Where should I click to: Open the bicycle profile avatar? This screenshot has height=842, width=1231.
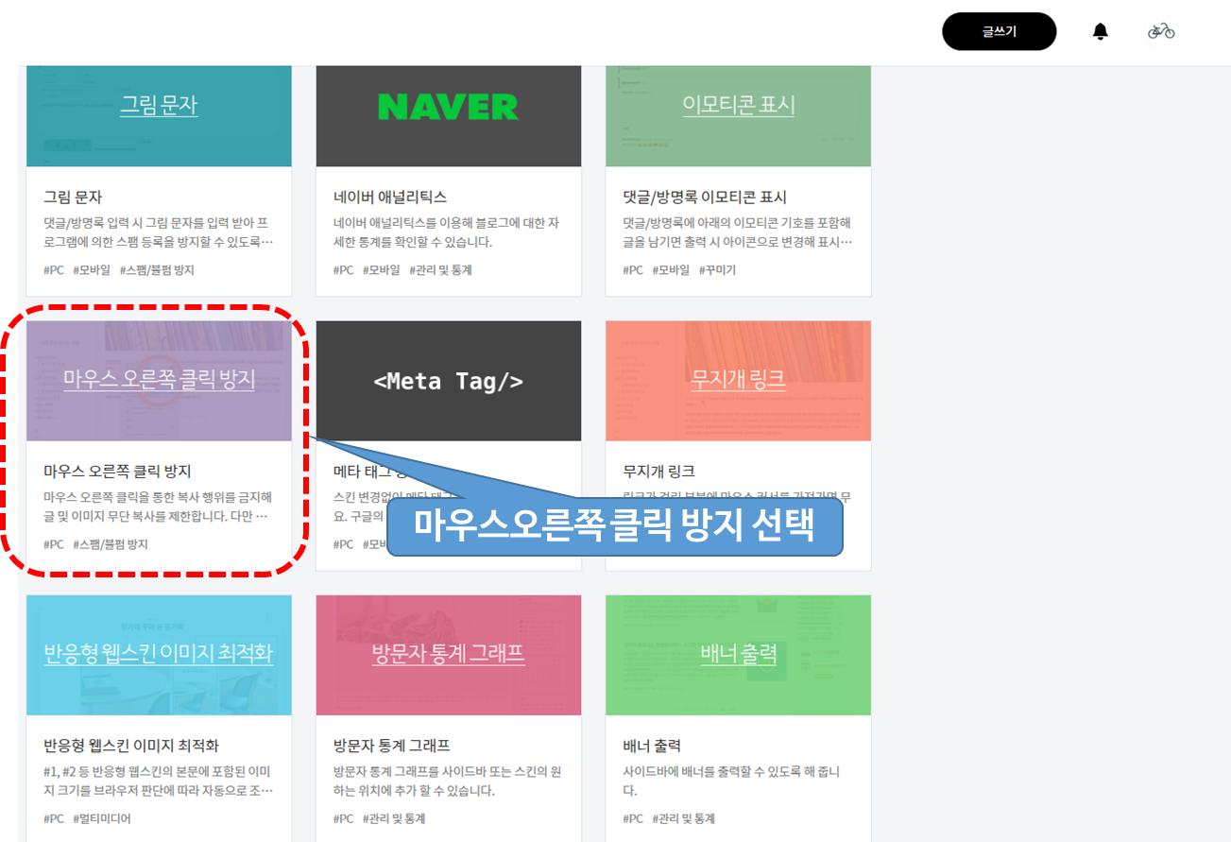coord(1161,31)
